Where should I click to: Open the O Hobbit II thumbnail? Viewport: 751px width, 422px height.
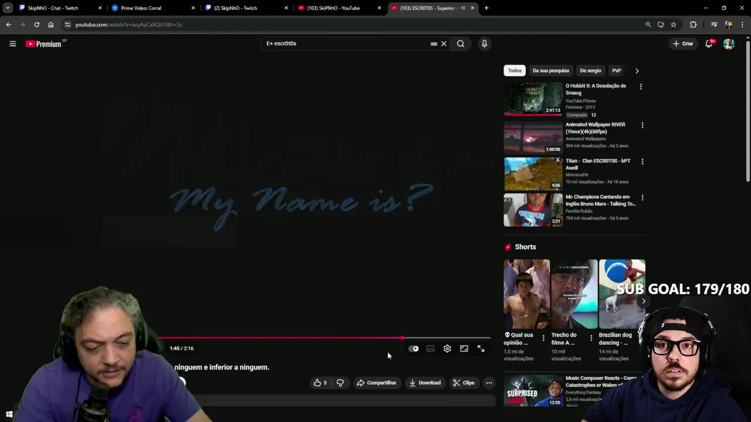tap(533, 98)
